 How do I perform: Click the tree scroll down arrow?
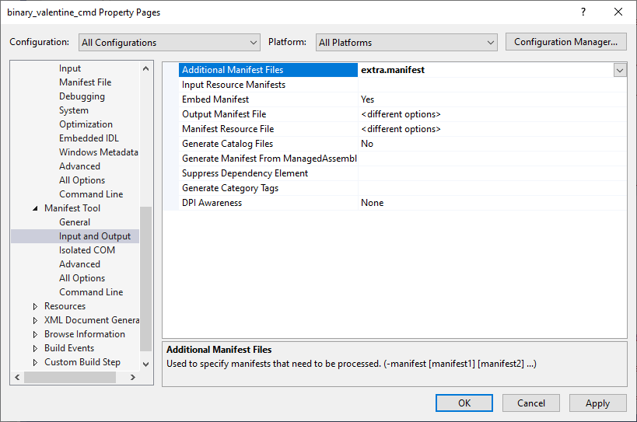146,364
